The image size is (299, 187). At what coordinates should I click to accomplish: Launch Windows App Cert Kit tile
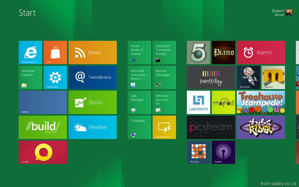(x=164, y=103)
